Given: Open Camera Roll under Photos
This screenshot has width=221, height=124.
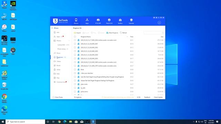Looking at the screenshot, I should tap(63, 45).
